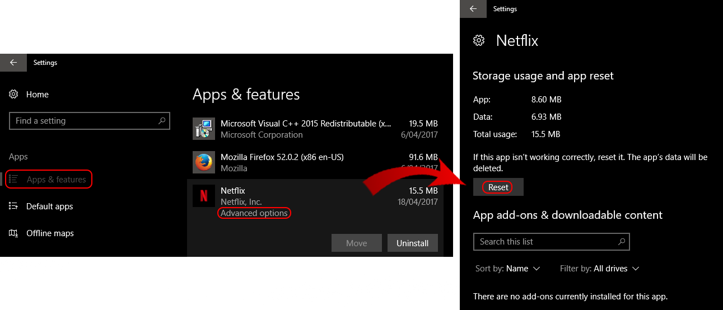Click the Apps & features list icon
Viewport: 723px width, 310px height.
pyautogui.click(x=14, y=180)
